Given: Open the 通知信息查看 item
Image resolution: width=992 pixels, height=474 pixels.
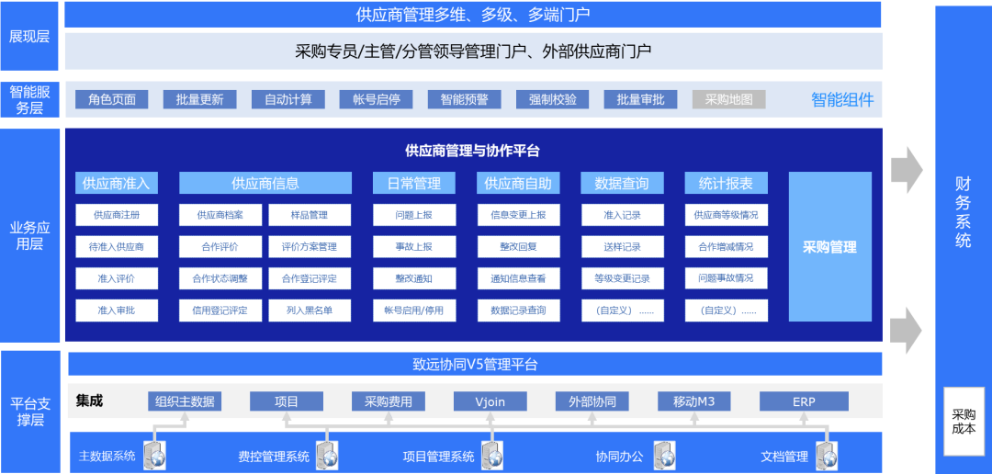Looking at the screenshot, I should (518, 278).
